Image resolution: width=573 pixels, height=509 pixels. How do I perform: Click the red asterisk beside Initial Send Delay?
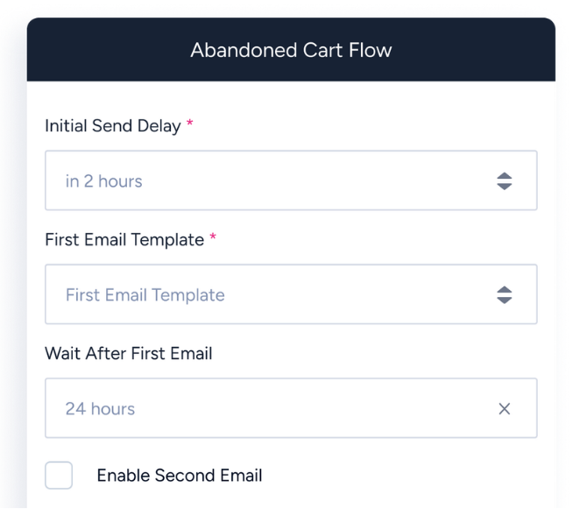189,123
